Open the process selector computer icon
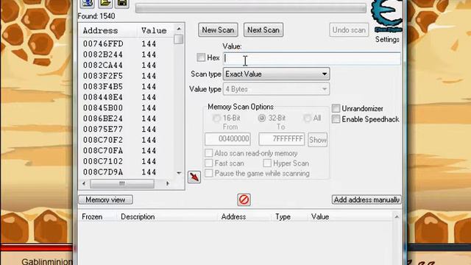Screen dimensions: 471x265 pyautogui.click(x=88, y=3)
